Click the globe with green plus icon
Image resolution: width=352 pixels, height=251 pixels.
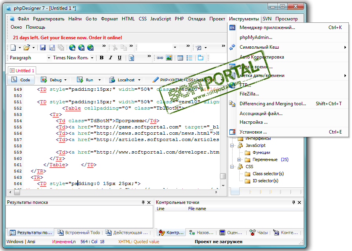(90, 48)
